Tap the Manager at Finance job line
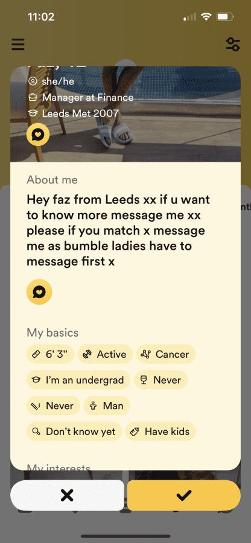This screenshot has width=251, height=543. (81, 97)
